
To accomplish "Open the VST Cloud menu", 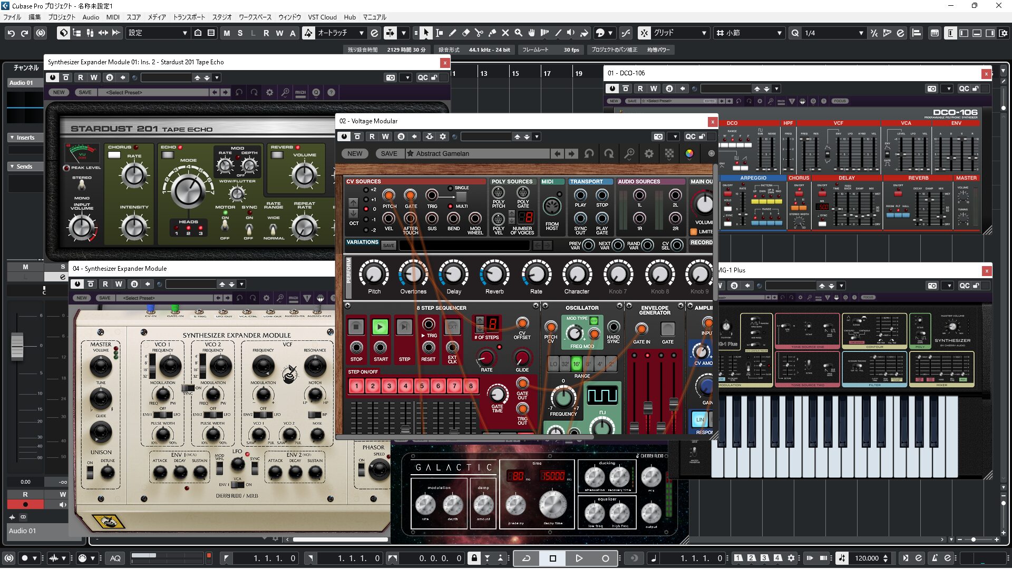I will tap(322, 17).
